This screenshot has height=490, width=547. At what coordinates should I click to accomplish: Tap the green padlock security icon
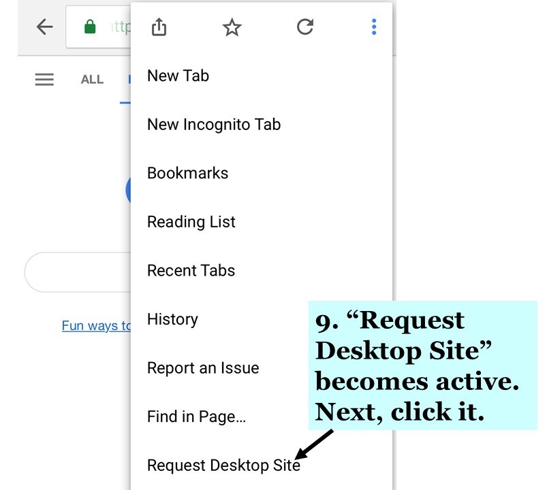pyautogui.click(x=90, y=27)
